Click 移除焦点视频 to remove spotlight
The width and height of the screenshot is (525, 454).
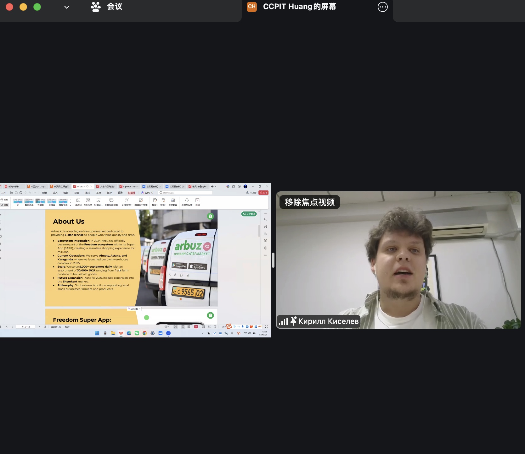309,202
